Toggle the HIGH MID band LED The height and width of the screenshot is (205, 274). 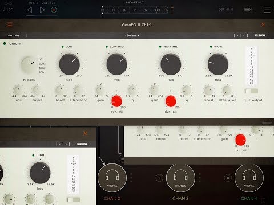coord(160,47)
